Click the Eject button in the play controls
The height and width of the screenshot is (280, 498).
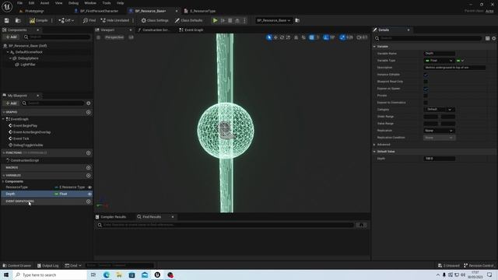pos(237,20)
